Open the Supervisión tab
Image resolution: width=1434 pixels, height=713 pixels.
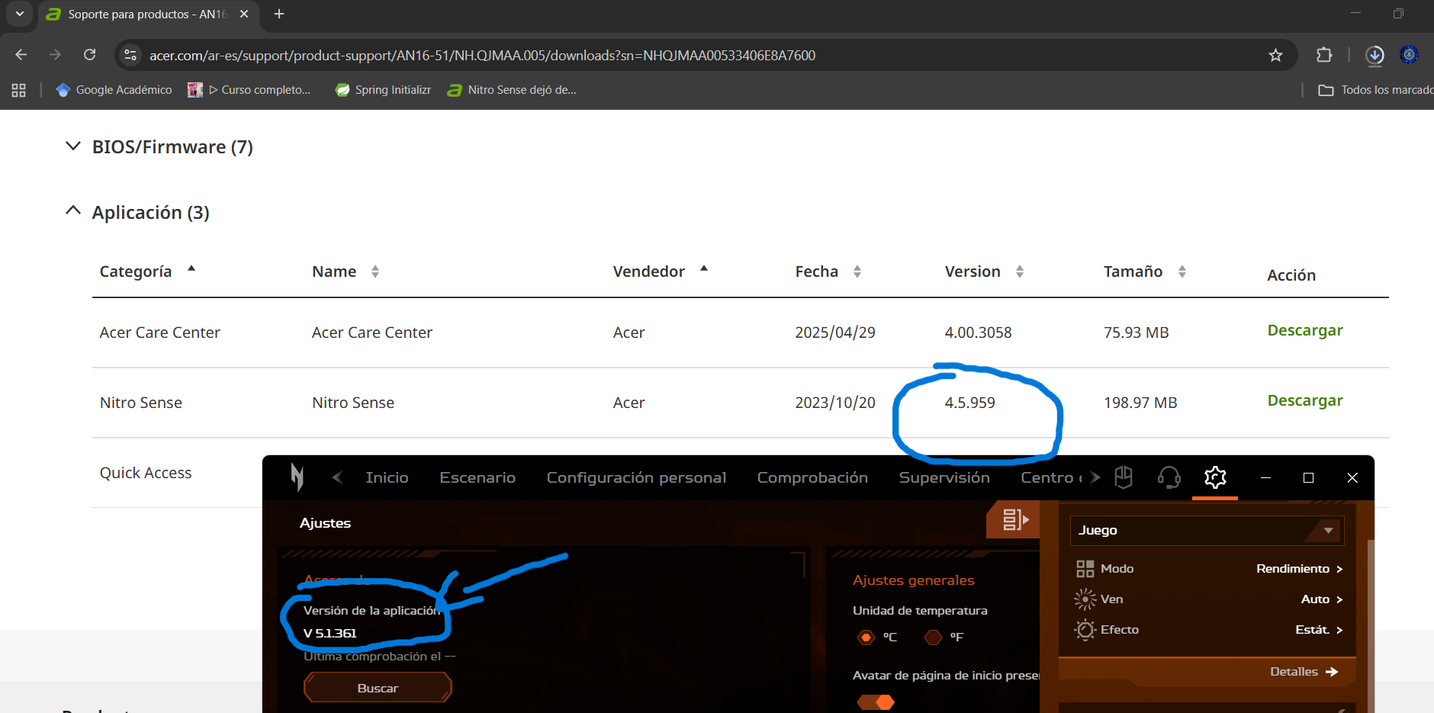944,477
